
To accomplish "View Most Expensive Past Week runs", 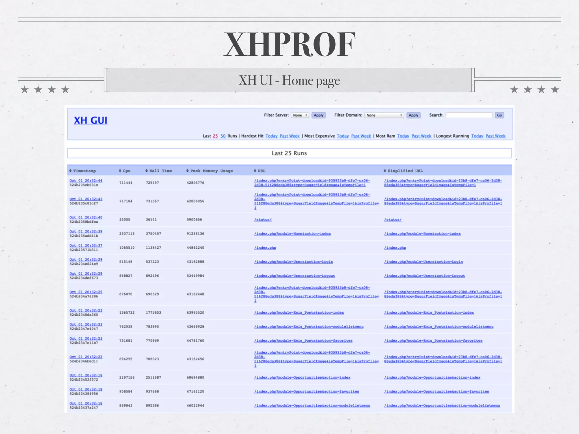I will (x=361, y=136).
